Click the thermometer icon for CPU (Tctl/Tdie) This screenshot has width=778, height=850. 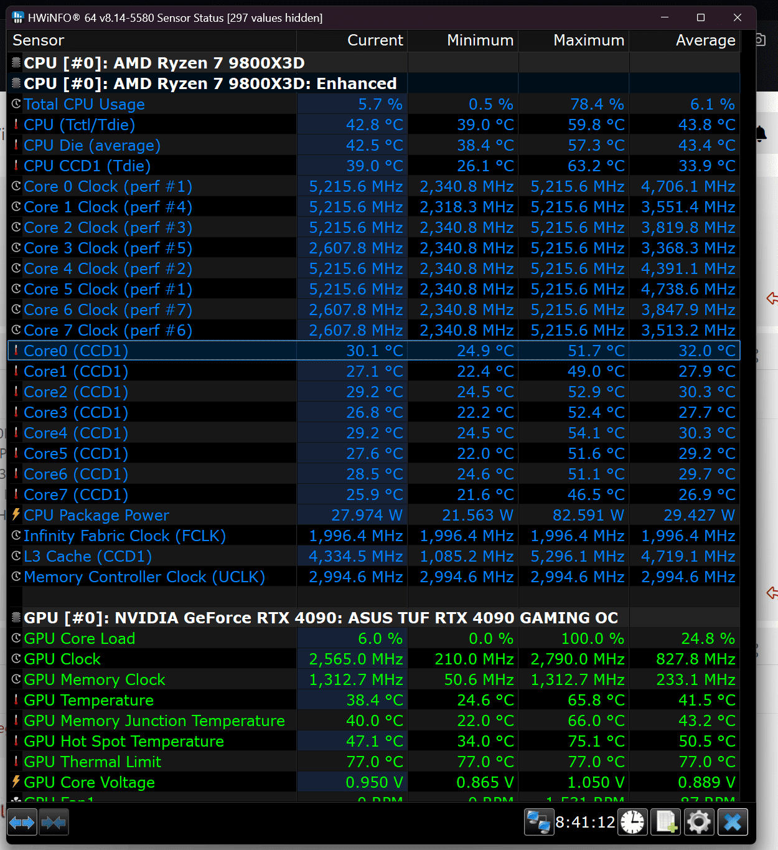16,125
